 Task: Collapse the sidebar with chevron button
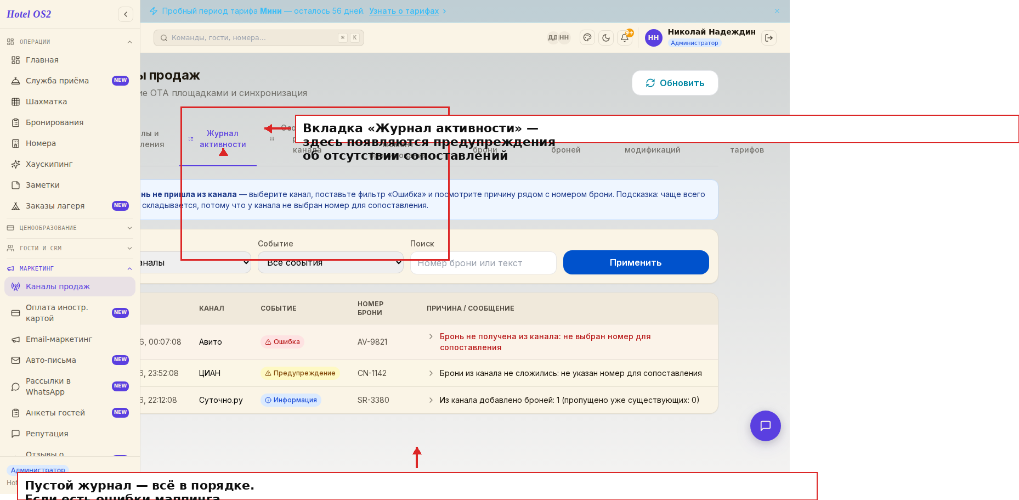(126, 14)
